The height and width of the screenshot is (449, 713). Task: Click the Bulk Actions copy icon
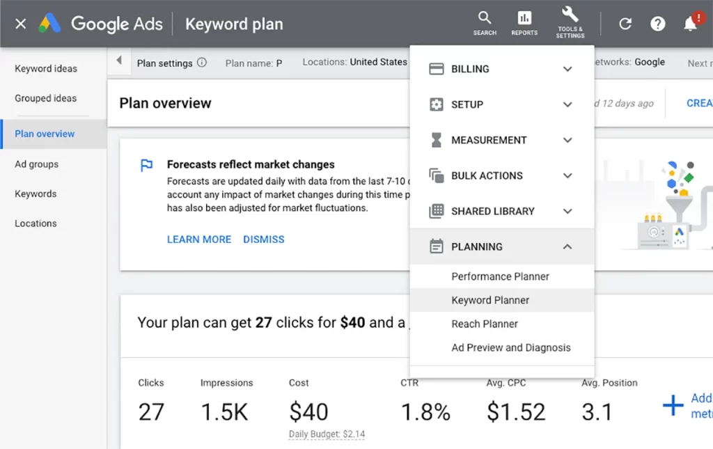[436, 175]
